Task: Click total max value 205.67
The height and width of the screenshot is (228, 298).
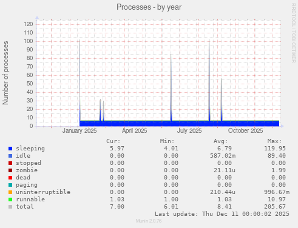Action: (x=275, y=207)
